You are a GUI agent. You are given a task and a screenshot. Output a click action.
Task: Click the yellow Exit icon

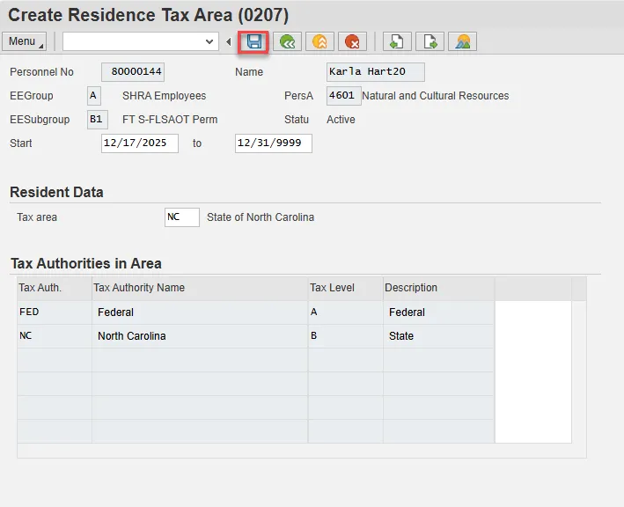[319, 41]
